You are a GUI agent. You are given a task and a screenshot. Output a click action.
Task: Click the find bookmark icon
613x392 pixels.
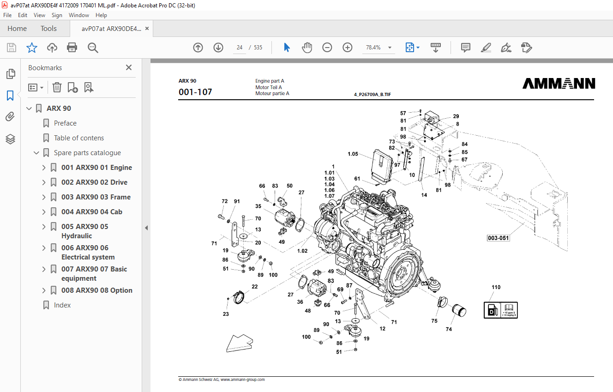pos(89,87)
